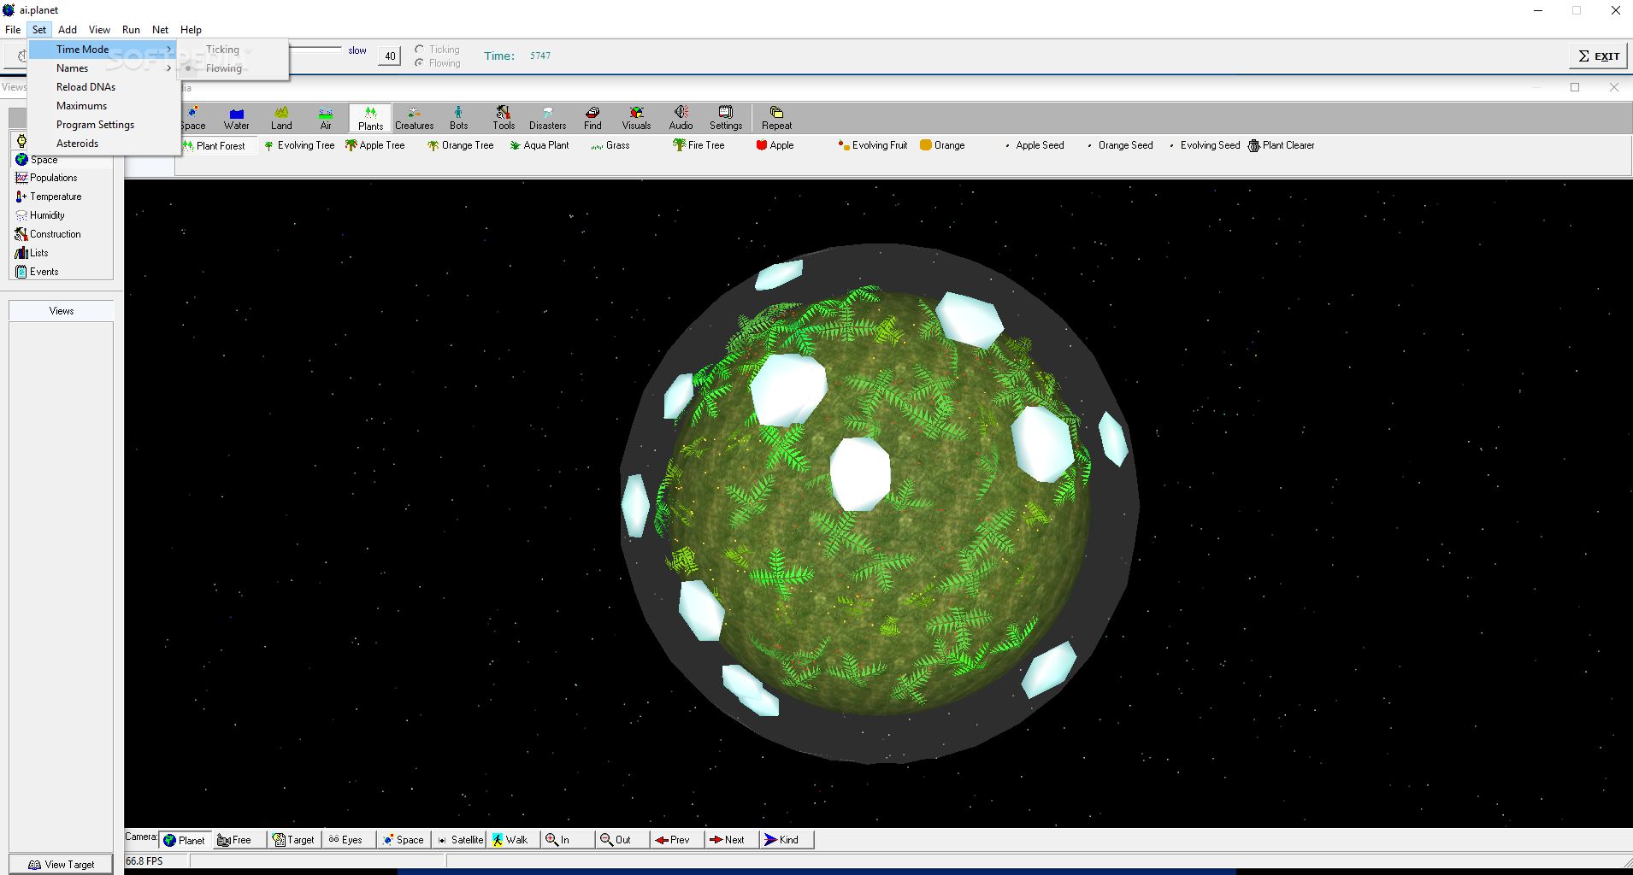The height and width of the screenshot is (875, 1633).
Task: Click the EXIT button
Action: coord(1599,56)
